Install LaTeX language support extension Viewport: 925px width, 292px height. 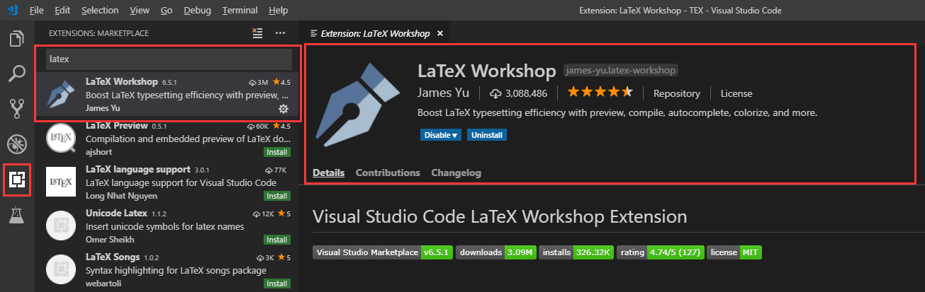276,196
